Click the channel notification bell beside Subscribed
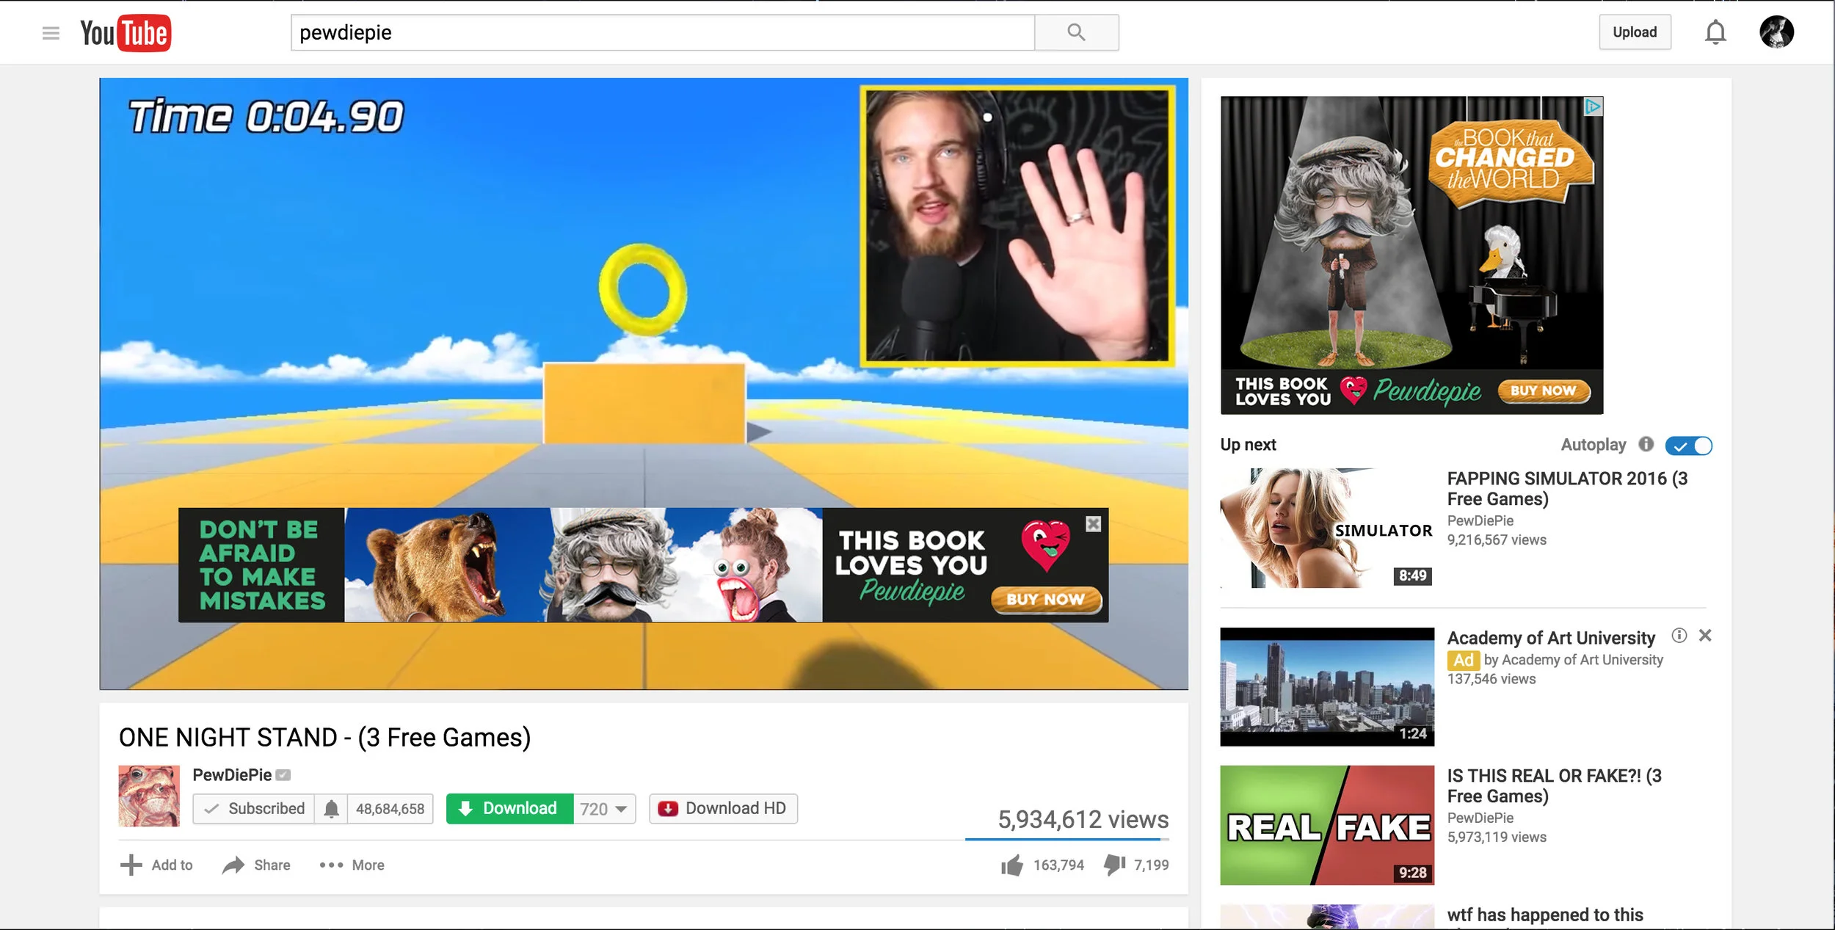The height and width of the screenshot is (930, 1835). click(x=331, y=809)
